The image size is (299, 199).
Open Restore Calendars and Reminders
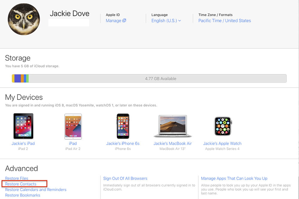pyautogui.click(x=36, y=190)
